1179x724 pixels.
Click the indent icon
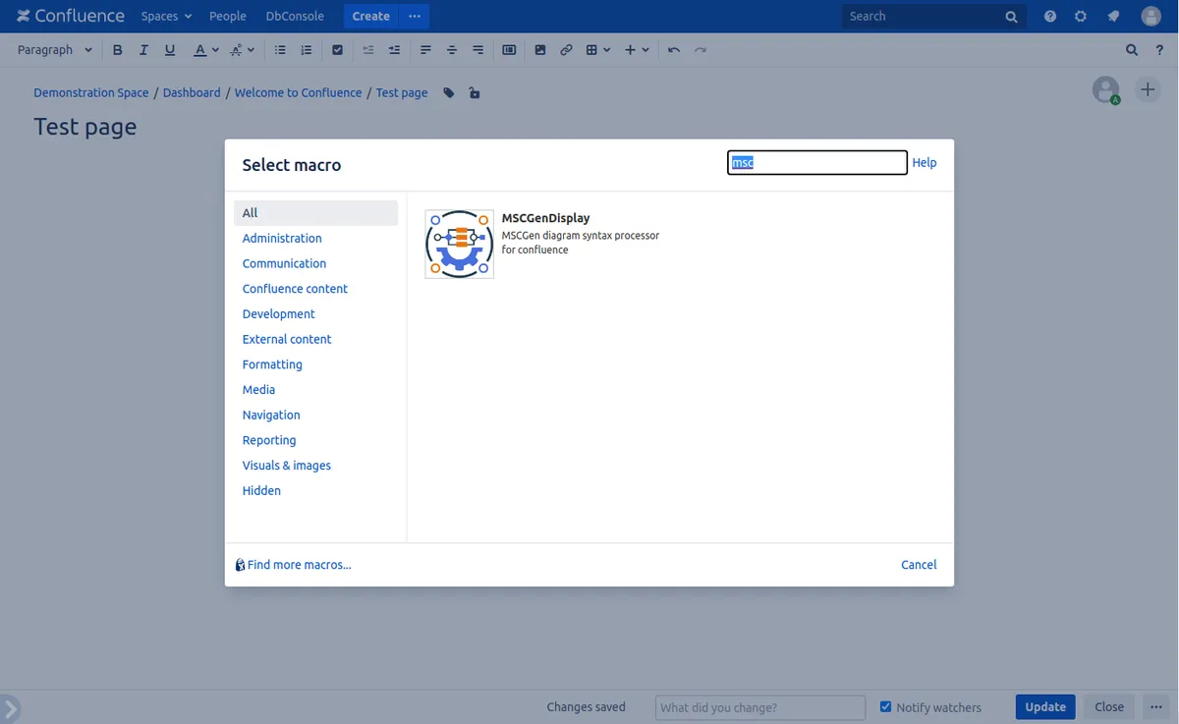pos(394,50)
